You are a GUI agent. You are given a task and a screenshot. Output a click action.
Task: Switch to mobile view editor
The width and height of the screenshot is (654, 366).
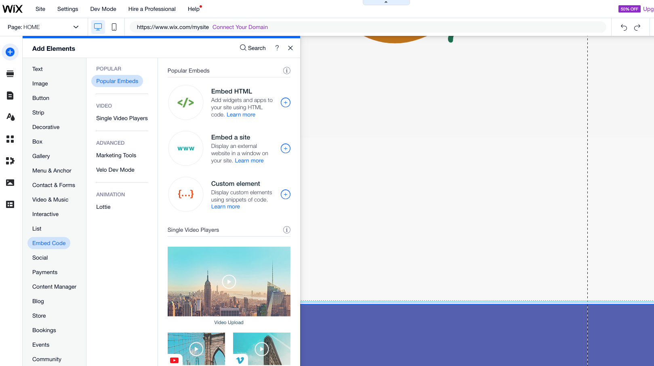(x=114, y=27)
